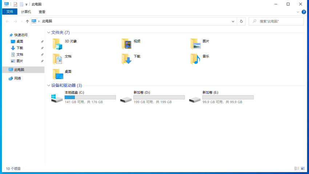309x174 pixels.
Task: Click the Up one level arrow
Action: (27, 21)
